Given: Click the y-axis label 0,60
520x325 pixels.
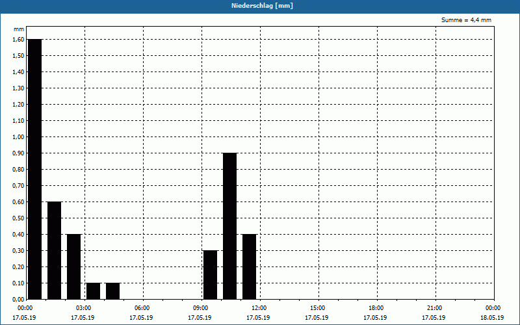Looking at the screenshot, I should coord(19,201).
